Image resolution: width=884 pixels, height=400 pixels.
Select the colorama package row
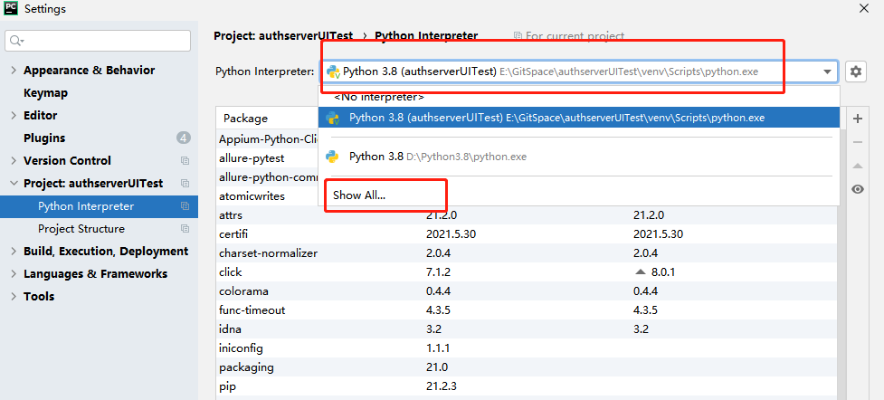tap(527, 291)
